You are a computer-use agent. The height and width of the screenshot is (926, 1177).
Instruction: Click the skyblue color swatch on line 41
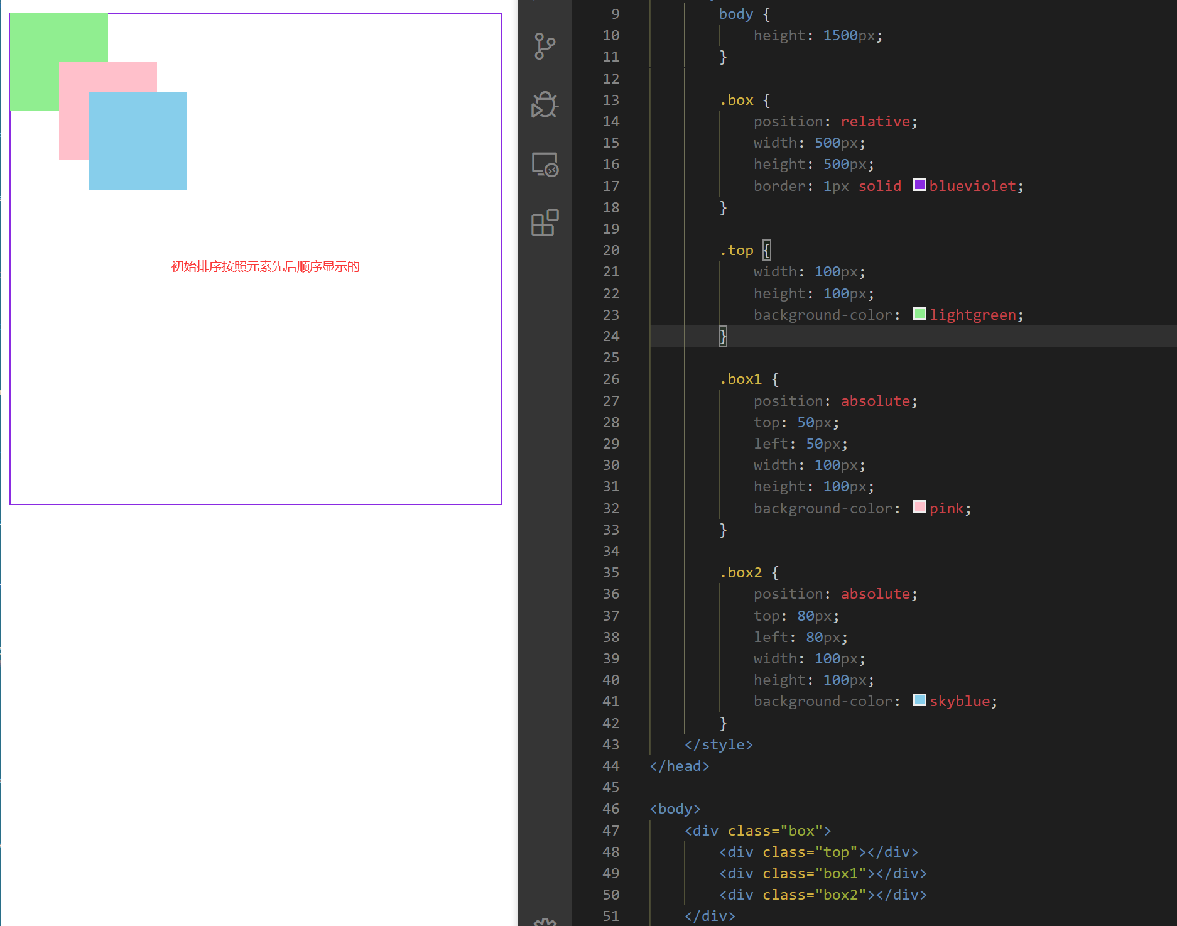point(919,700)
